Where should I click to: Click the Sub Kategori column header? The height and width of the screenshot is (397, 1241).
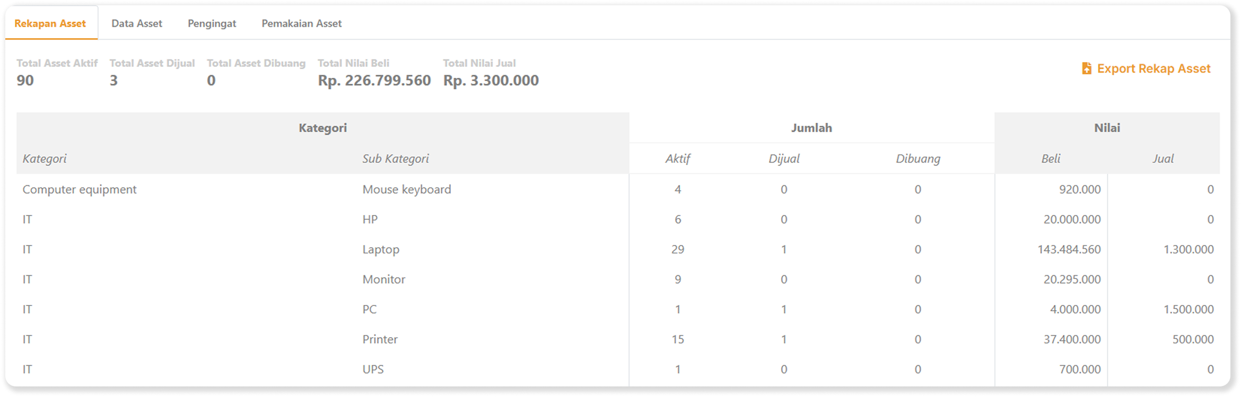pos(396,158)
